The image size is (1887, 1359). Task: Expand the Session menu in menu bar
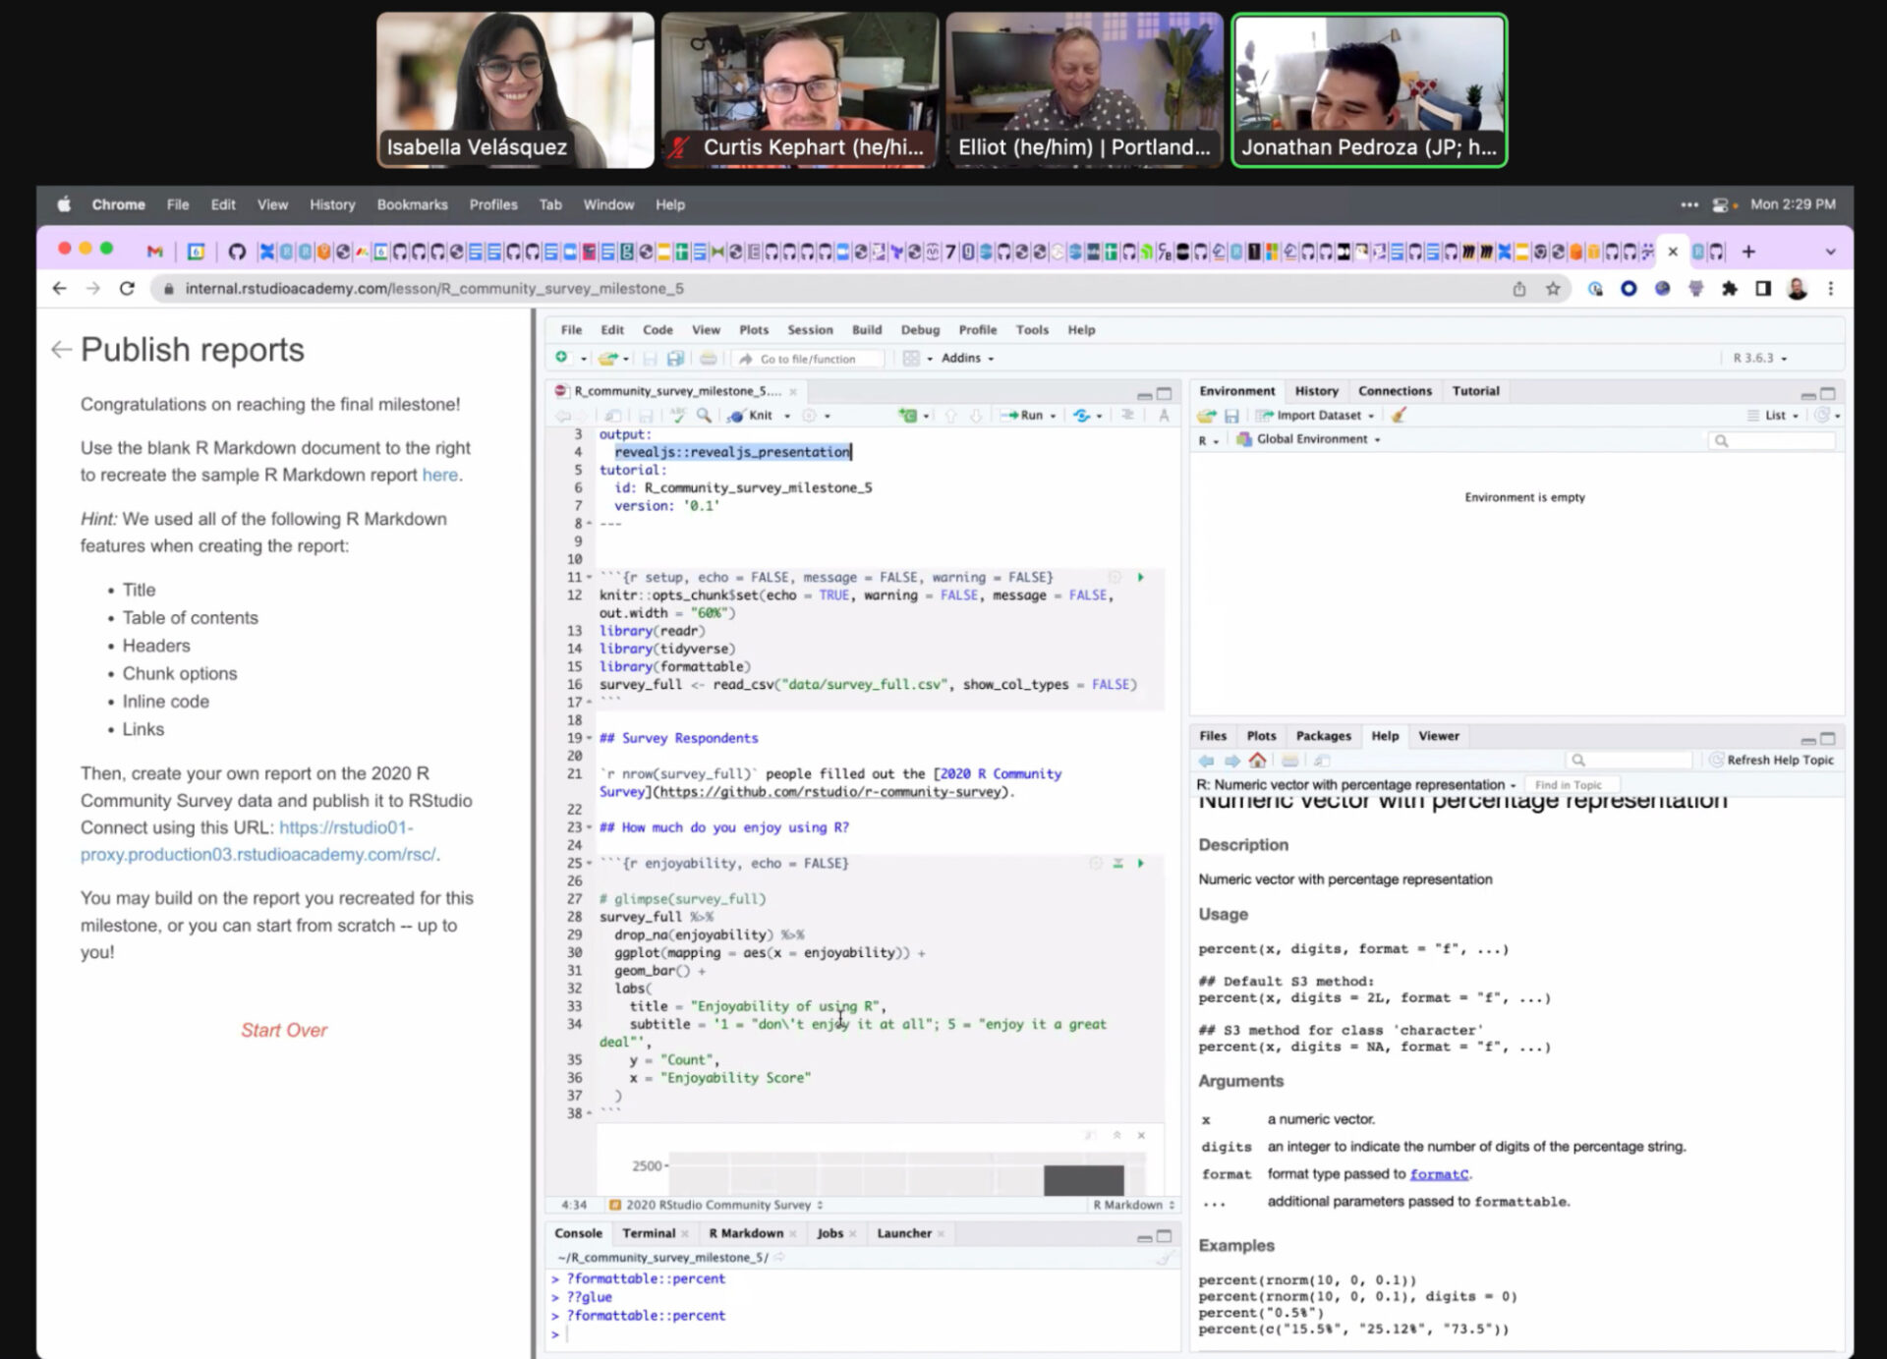[x=810, y=328]
